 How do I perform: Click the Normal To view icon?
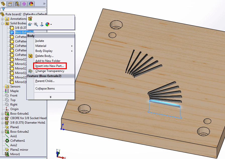[41, 24]
